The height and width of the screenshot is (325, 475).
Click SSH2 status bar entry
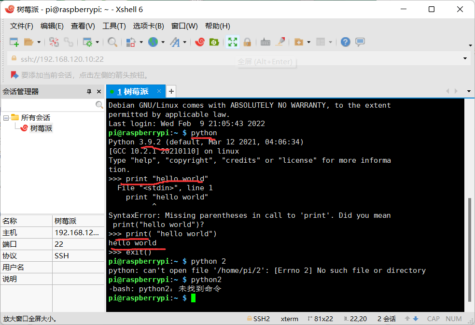[258, 319]
